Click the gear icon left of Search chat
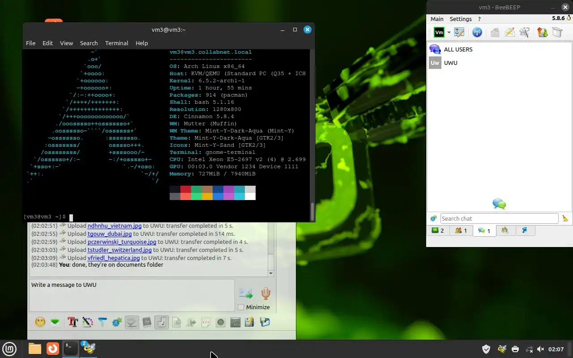This screenshot has width=573, height=358. (433, 218)
